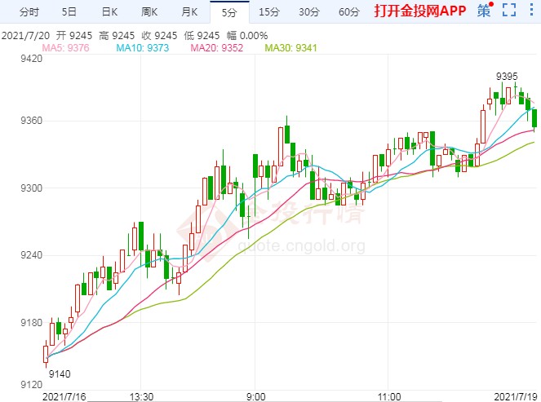Click the 9140 low price marker
Screen dimensions: 541x402
coord(60,373)
